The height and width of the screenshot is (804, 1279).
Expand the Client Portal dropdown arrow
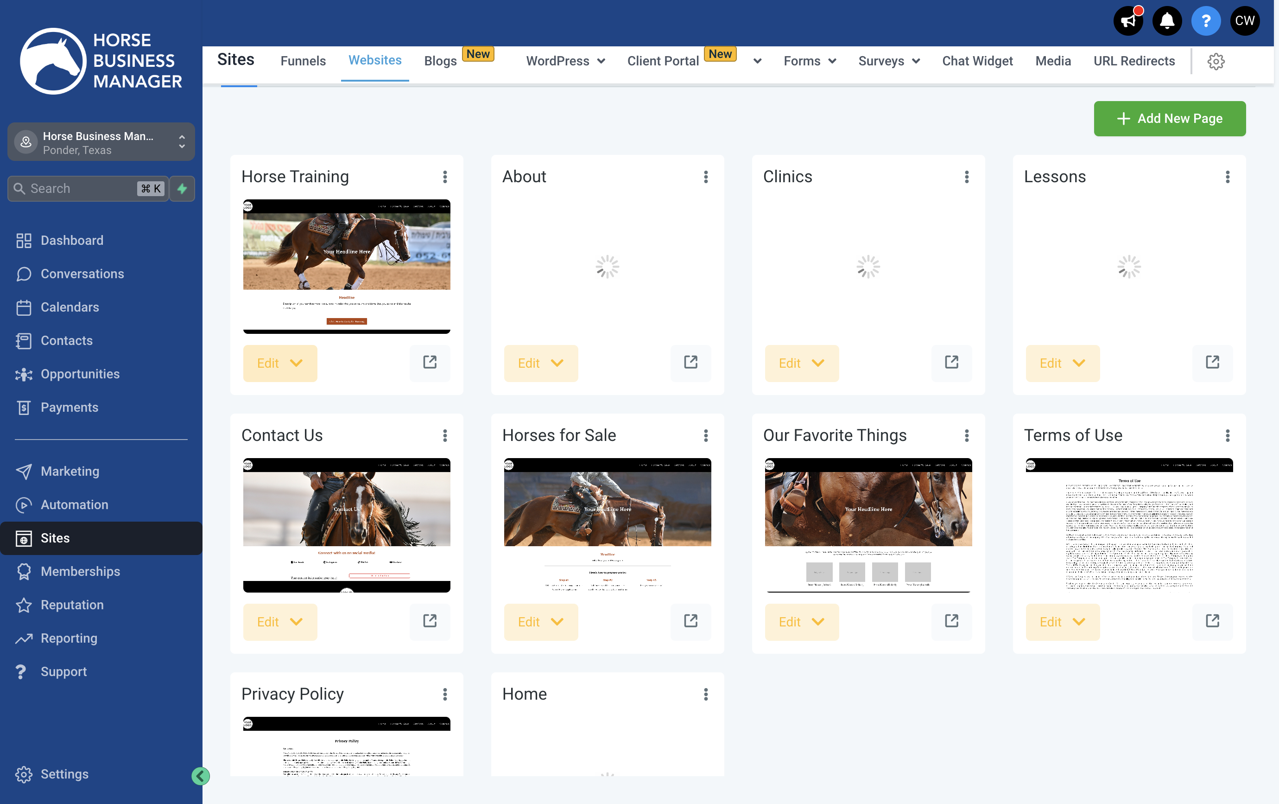pos(757,61)
